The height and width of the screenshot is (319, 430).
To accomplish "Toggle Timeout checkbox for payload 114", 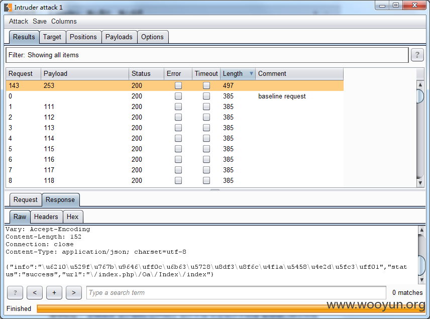I will pos(206,138).
